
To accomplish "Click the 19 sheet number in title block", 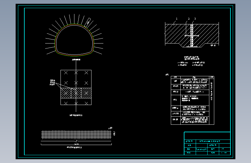I will [223, 149].
